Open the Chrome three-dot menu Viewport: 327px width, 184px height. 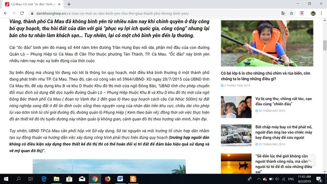coord(321,13)
